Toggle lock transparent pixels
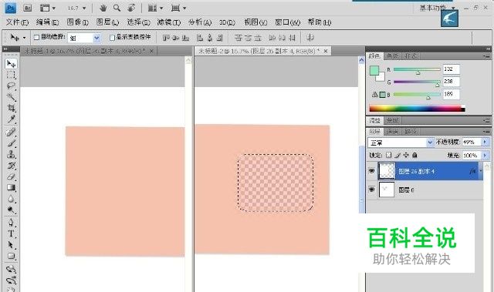The width and height of the screenshot is (494, 292). click(389, 155)
